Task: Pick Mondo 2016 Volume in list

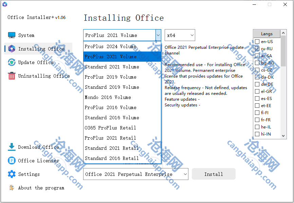Action: click(x=108, y=97)
